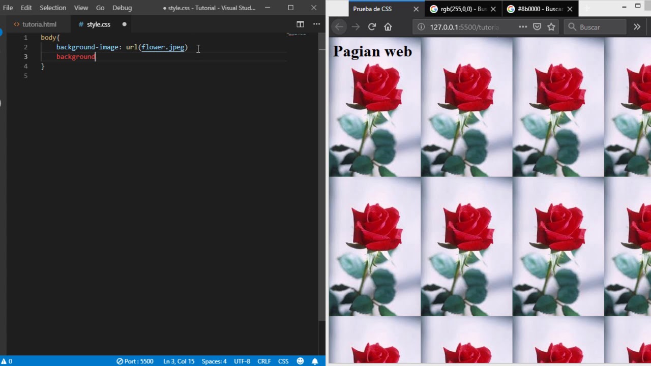Change end of line sequence CRLF

tap(264, 361)
